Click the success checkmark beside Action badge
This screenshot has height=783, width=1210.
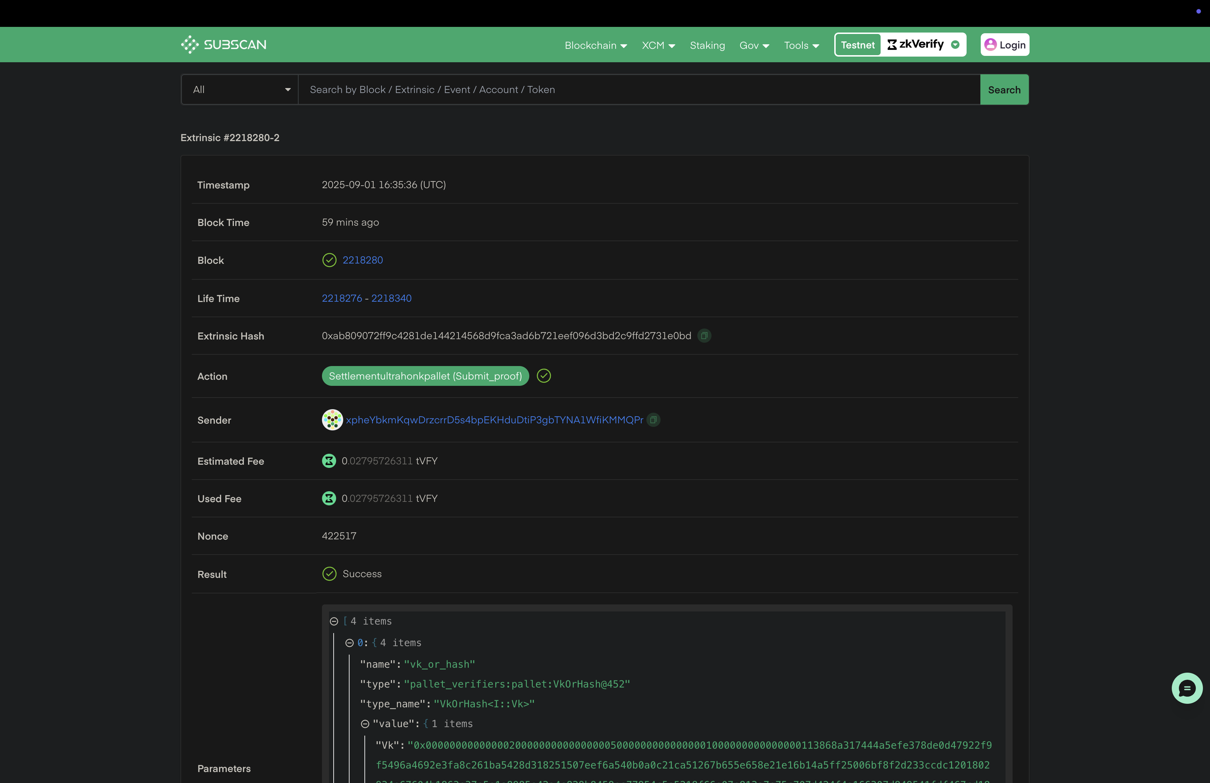[x=544, y=376]
